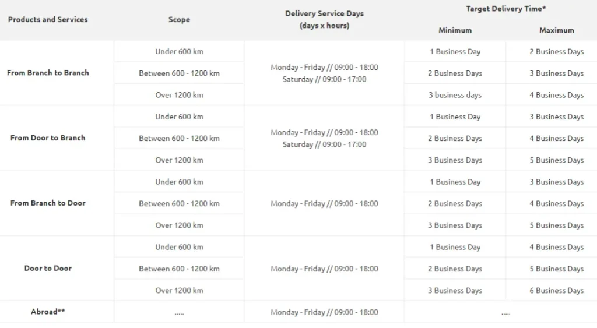Image resolution: width=597 pixels, height=328 pixels.
Task: Click "Over 1200 km" under Door to Door
Action: pyautogui.click(x=179, y=290)
